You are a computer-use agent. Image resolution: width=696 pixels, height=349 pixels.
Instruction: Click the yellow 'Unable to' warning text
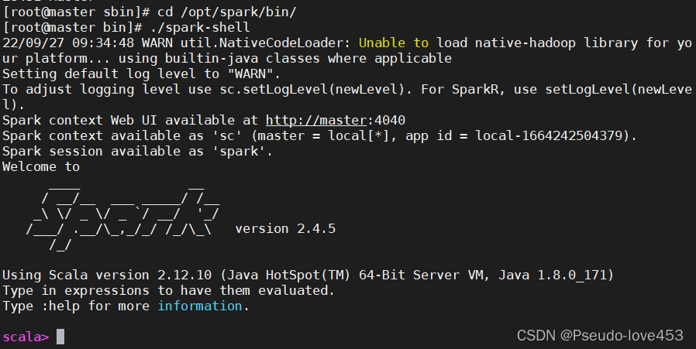(394, 43)
